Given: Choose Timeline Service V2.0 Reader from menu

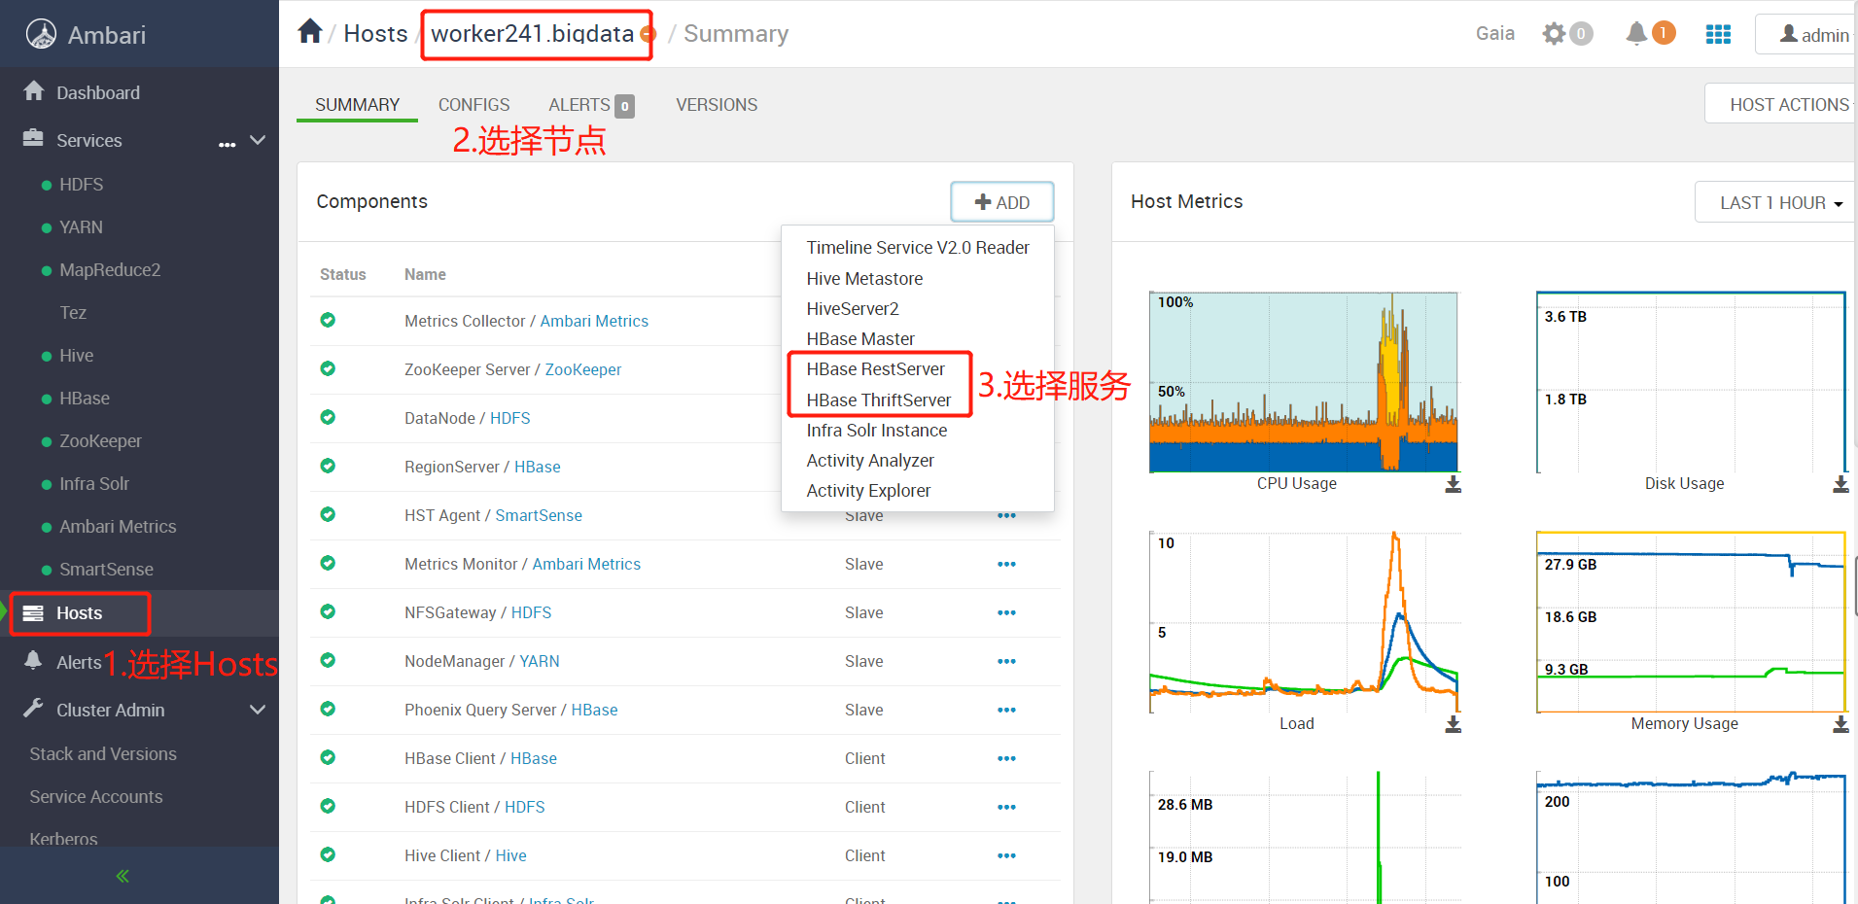Looking at the screenshot, I should point(918,248).
